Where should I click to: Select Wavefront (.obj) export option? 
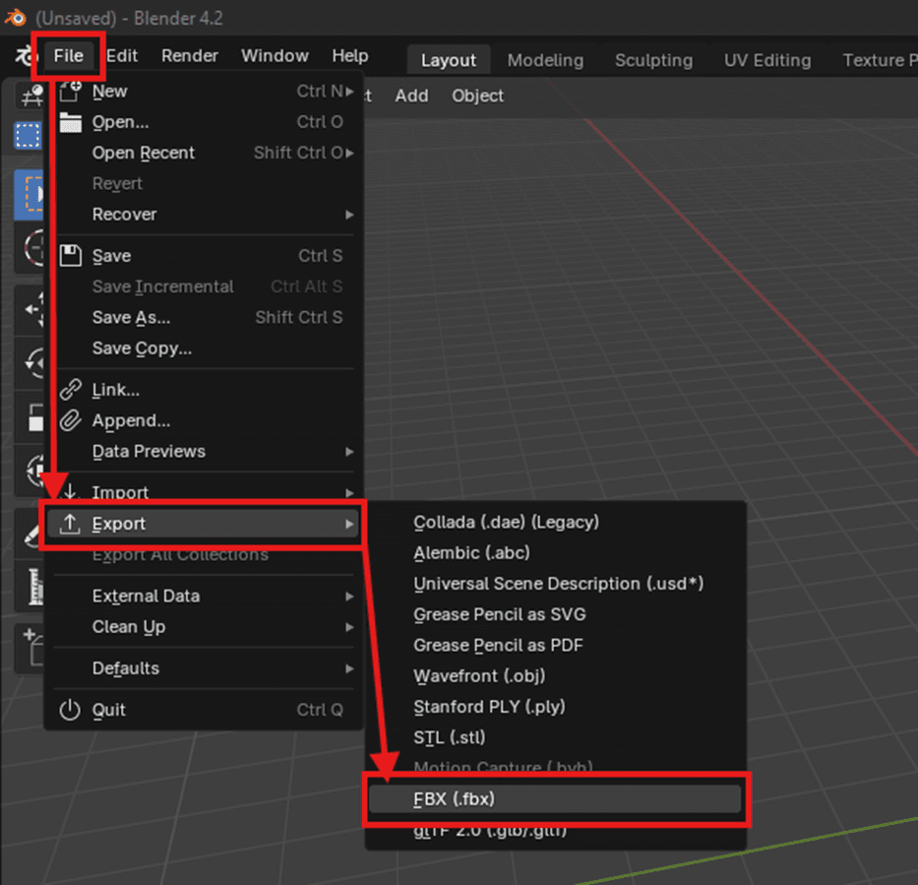tap(479, 676)
